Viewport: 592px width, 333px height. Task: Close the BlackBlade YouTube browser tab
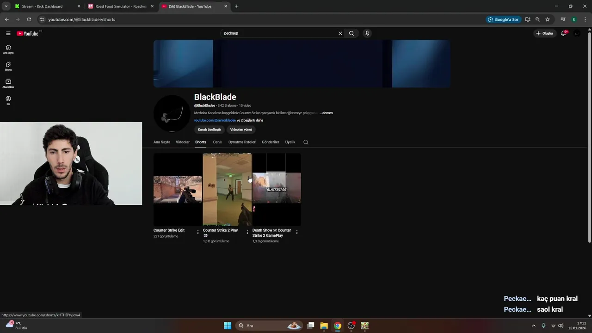coord(226,6)
